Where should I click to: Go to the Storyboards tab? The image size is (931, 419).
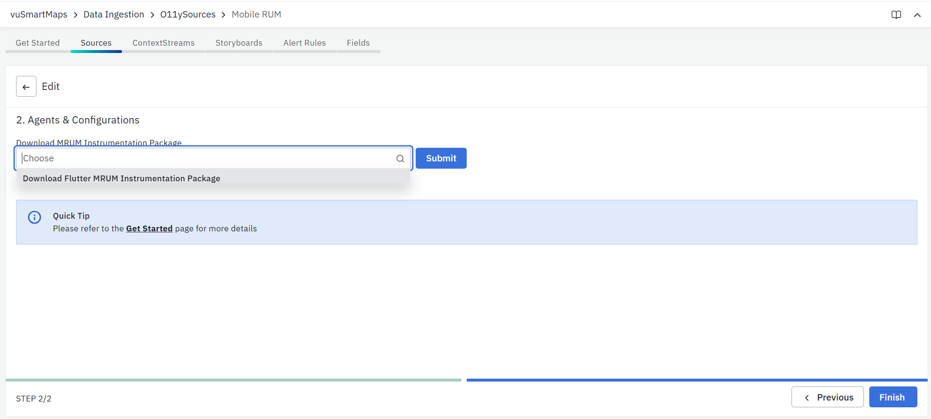pyautogui.click(x=239, y=43)
